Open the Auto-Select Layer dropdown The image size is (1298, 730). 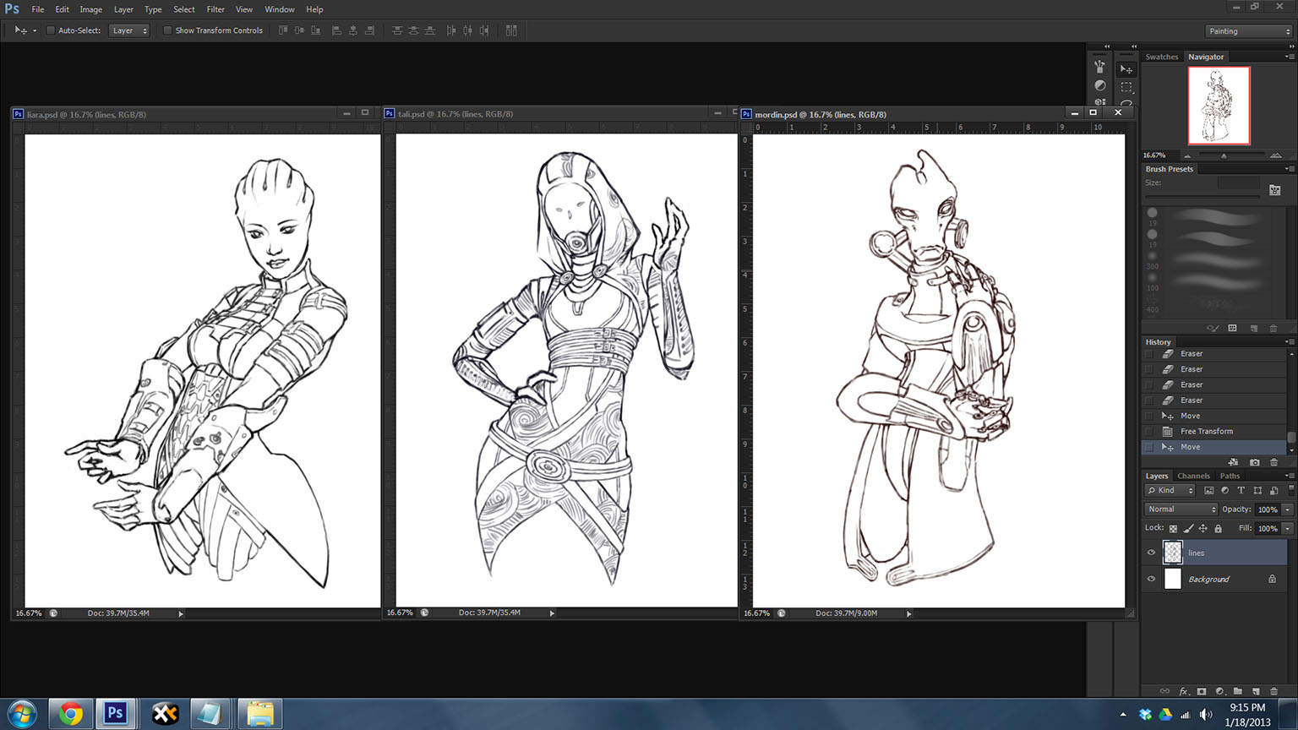pyautogui.click(x=129, y=30)
